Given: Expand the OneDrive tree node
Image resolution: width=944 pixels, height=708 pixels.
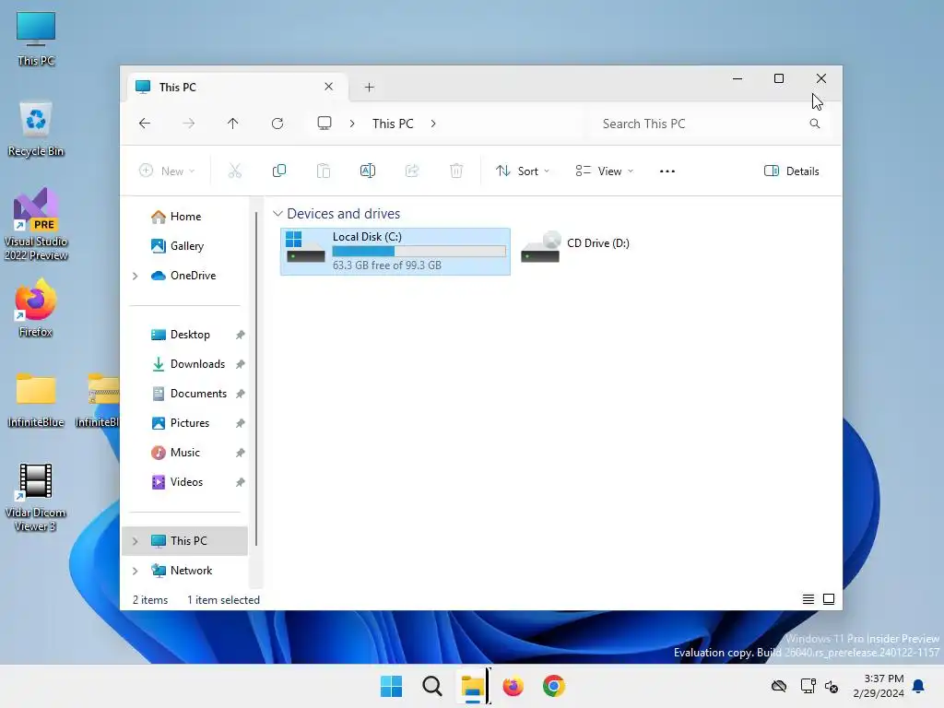Looking at the screenshot, I should click(135, 276).
